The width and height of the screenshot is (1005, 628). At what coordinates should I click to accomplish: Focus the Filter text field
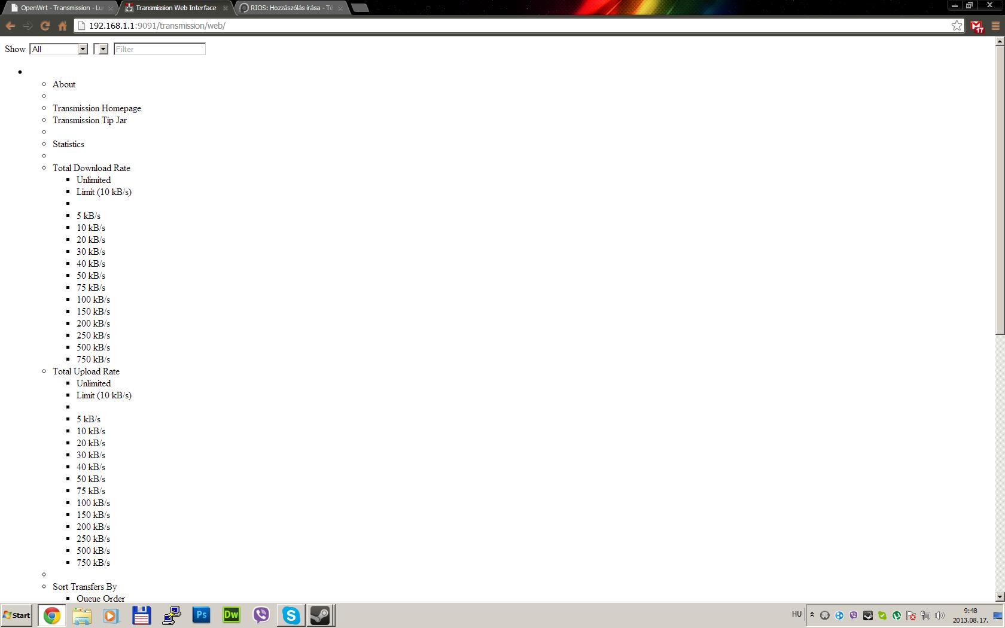click(160, 49)
